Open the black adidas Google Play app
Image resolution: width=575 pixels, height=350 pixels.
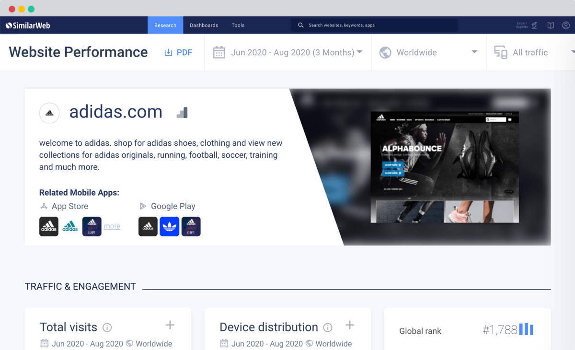[x=148, y=226]
